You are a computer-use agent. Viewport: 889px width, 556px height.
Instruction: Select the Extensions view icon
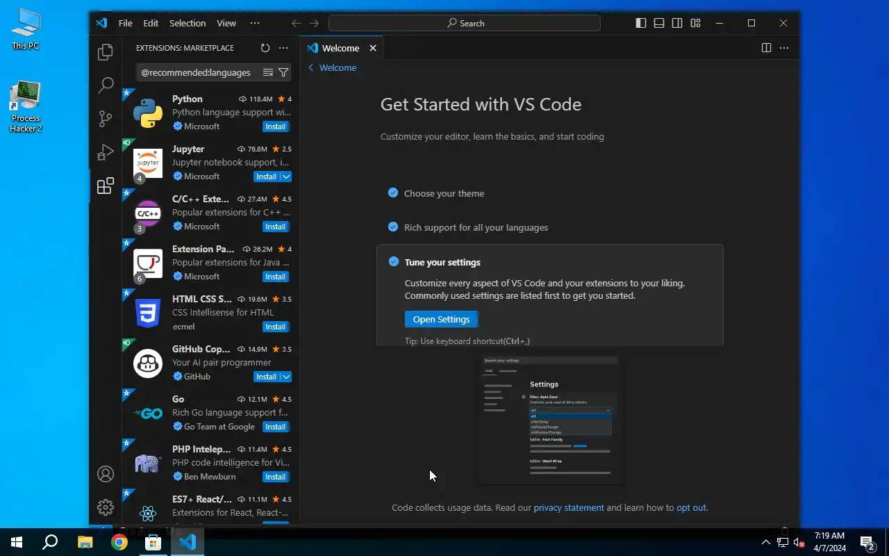pos(106,186)
